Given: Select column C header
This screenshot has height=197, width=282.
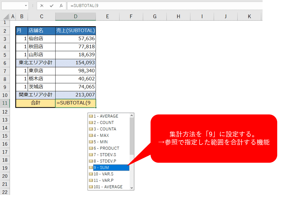Looking at the screenshot, I should click(x=42, y=16).
